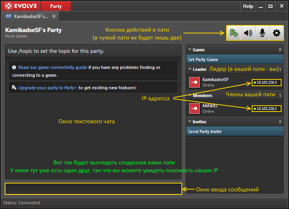Mute the party speaker audio
Viewport: 289px width, 209px height.
248,33
